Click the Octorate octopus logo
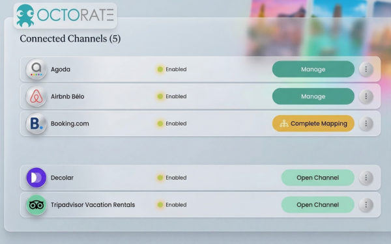 (25, 16)
